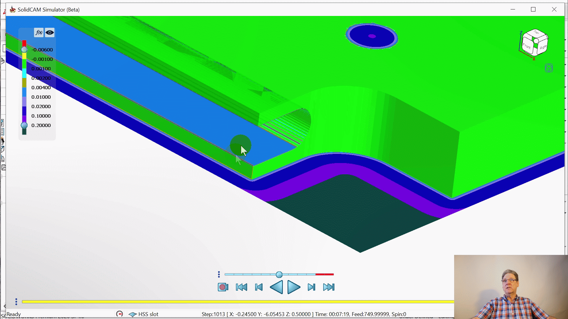The width and height of the screenshot is (568, 319).
Task: Click the red color swatch atop legend
Action: point(24,43)
